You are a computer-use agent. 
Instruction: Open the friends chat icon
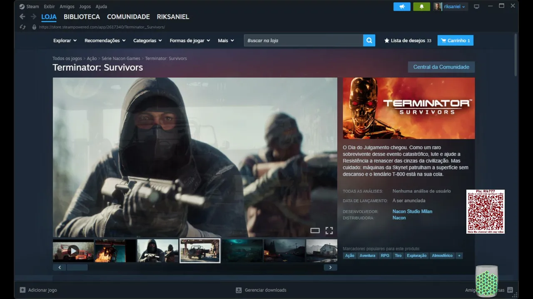tap(510, 290)
